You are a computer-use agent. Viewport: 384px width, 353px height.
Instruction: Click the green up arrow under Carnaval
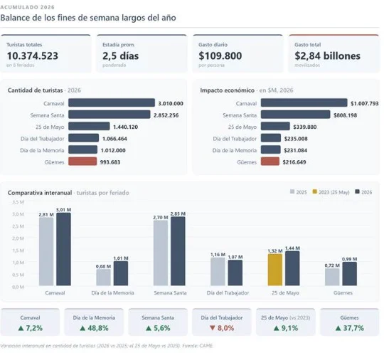click(x=21, y=328)
